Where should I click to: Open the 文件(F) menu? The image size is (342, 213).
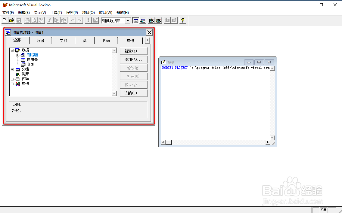click(8, 13)
